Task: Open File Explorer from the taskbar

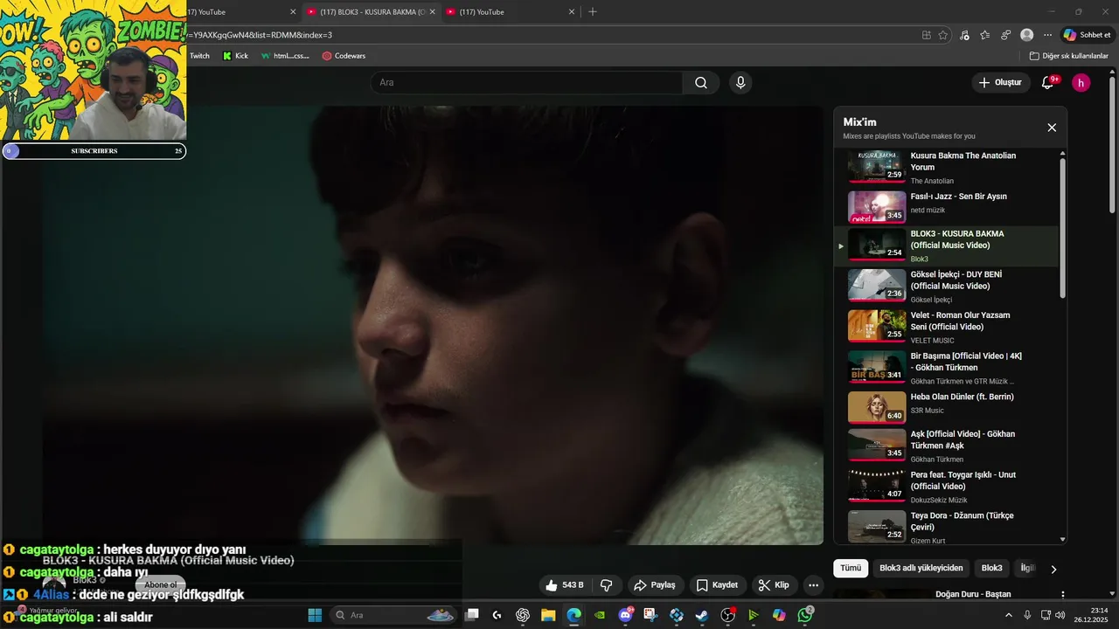Action: pos(548,615)
